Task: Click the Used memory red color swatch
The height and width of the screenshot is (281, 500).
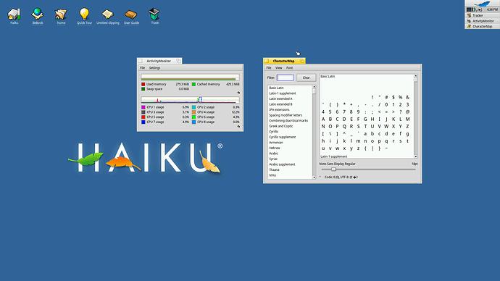Action: [143, 84]
